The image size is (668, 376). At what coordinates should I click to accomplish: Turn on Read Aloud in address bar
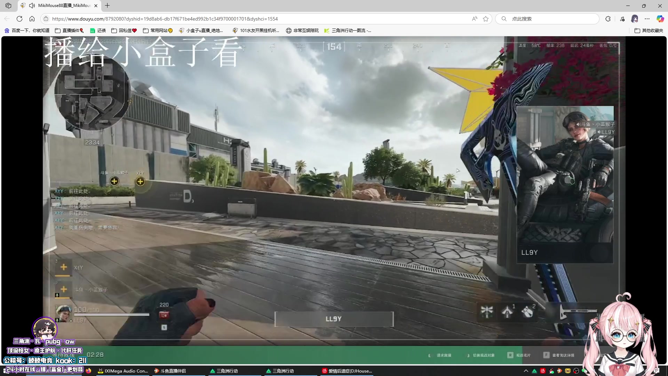475,19
